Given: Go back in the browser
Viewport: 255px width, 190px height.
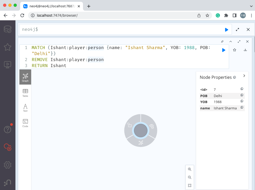Looking at the screenshot, I should tap(5, 15).
